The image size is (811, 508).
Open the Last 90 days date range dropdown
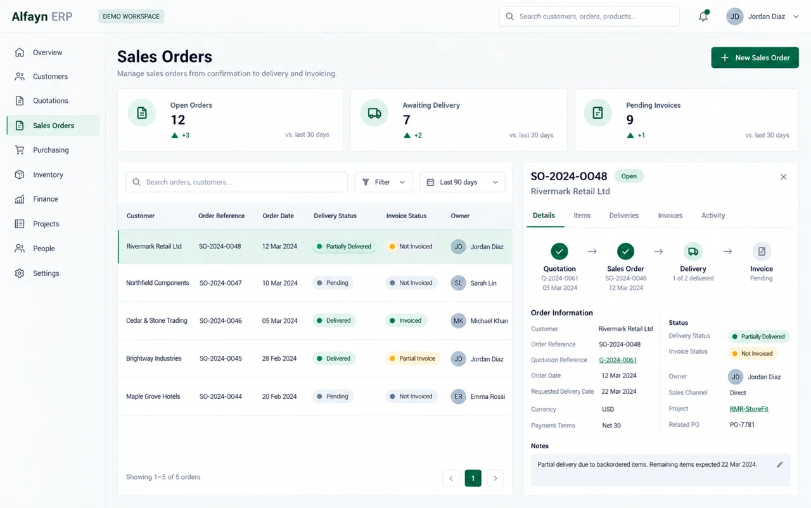[x=462, y=182]
